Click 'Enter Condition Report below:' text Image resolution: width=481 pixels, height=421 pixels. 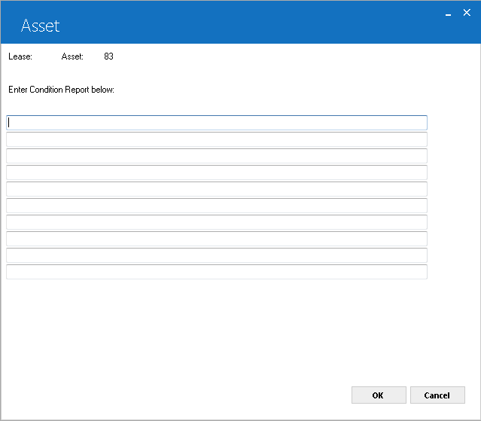point(62,90)
